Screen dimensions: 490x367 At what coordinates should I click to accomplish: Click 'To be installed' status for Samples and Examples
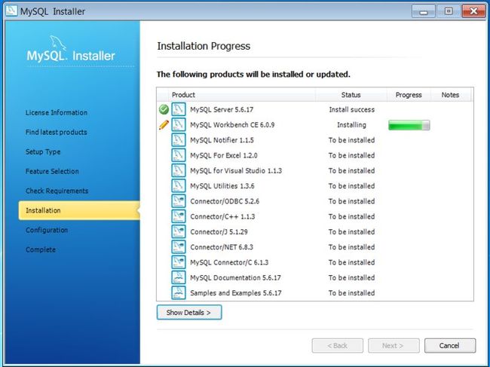351,293
